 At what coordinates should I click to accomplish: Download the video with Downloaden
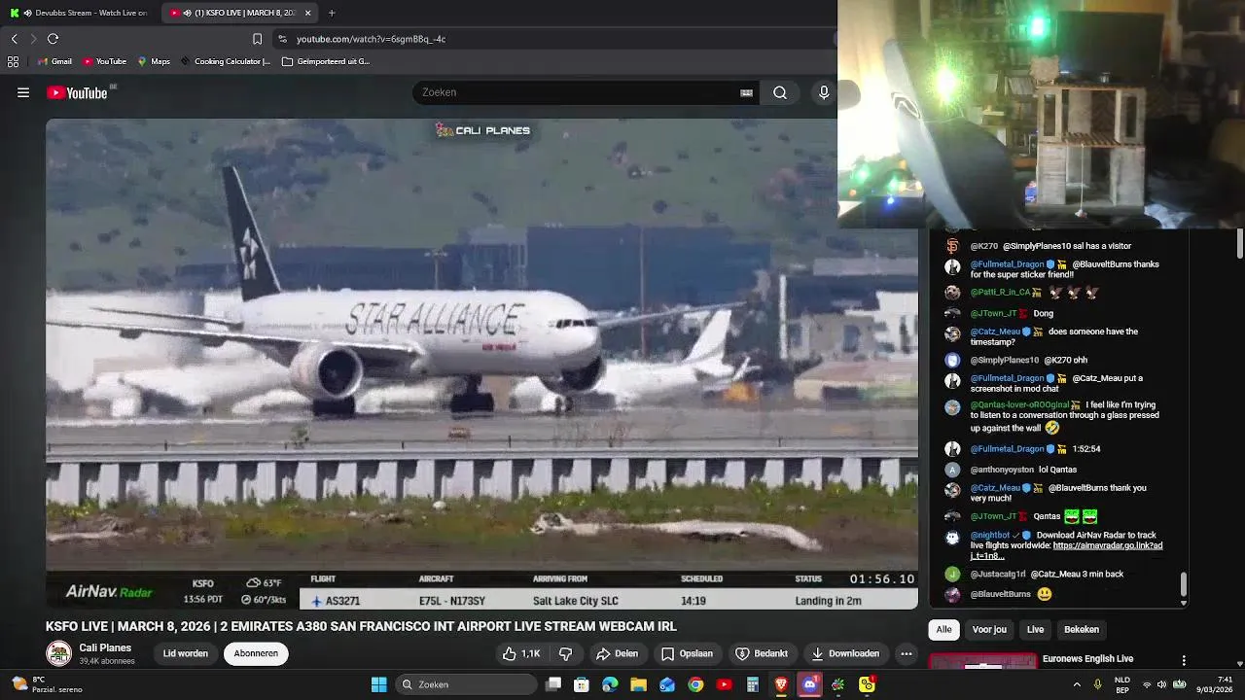845,653
